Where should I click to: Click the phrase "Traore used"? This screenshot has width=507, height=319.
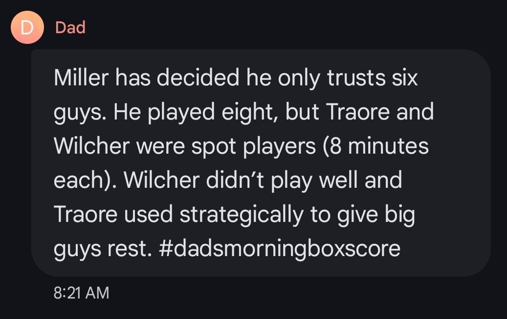113,215
